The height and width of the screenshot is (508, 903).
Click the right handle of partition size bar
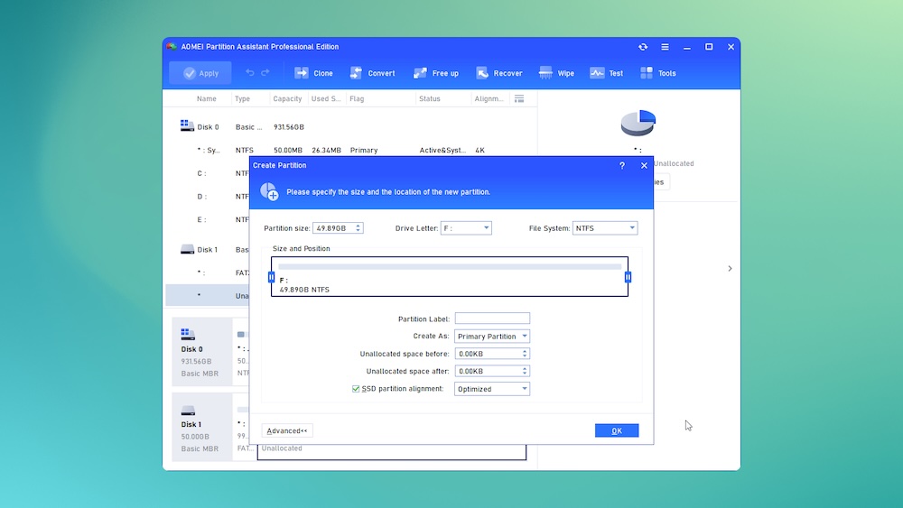point(628,277)
